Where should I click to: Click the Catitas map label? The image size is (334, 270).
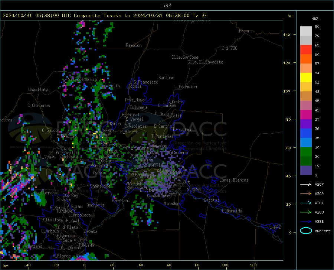[x=212, y=200]
